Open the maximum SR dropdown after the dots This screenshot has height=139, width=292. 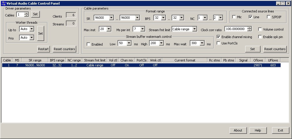tap(137, 18)
